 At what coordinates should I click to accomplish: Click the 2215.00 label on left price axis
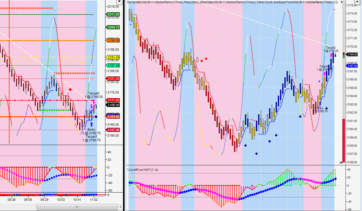pos(113,6)
